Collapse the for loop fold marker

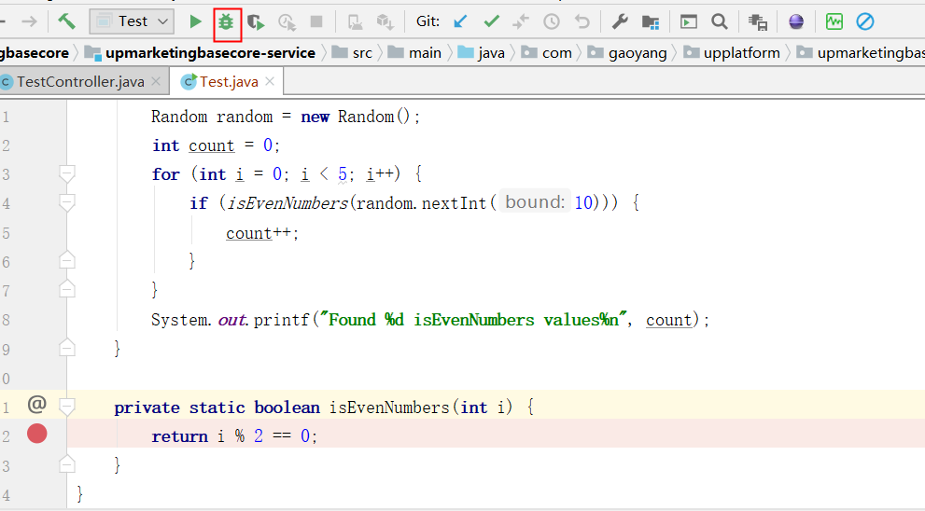(x=66, y=173)
